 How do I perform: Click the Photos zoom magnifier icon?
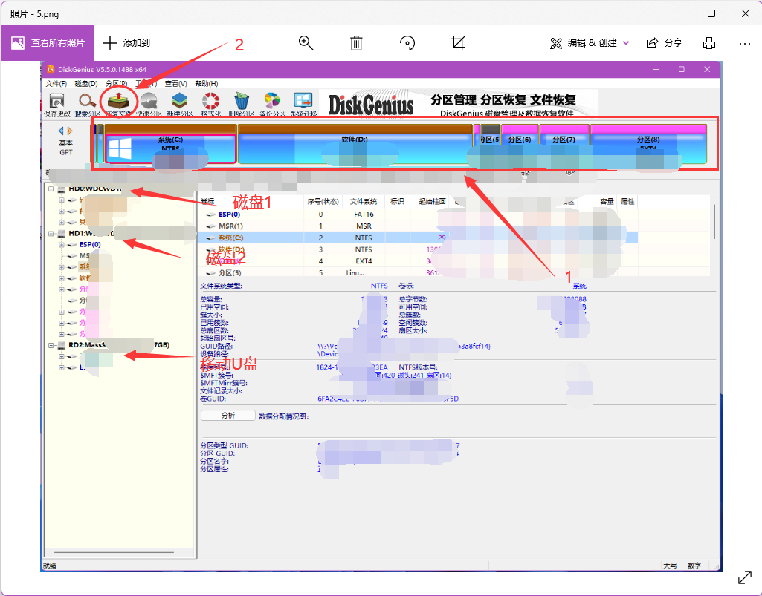(x=306, y=43)
